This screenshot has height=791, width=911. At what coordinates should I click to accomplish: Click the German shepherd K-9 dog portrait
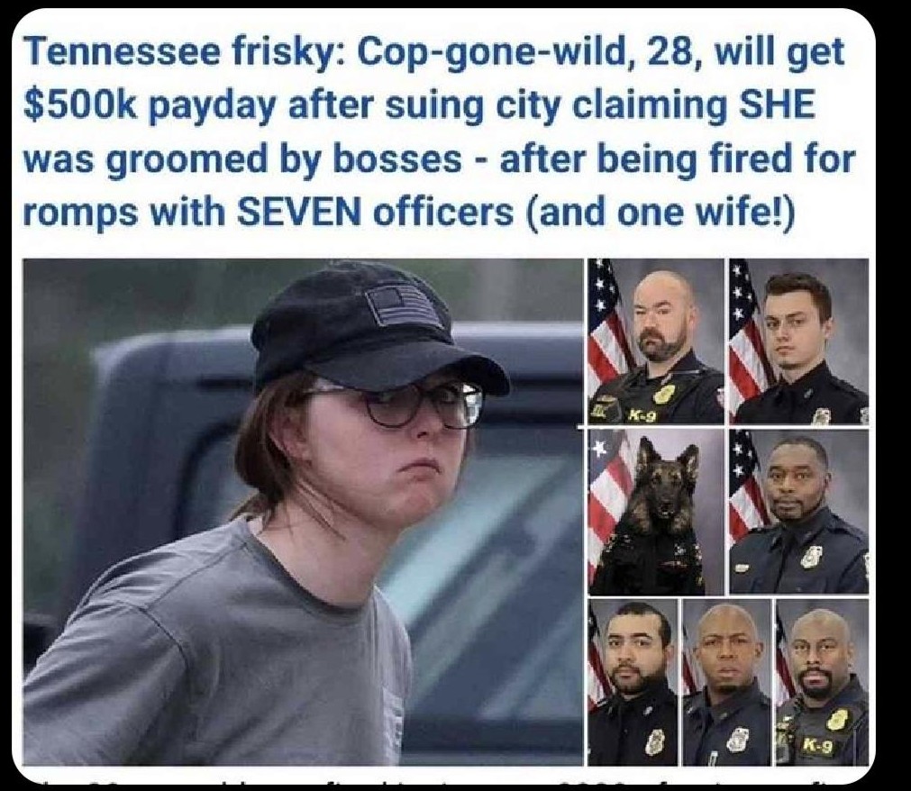[x=657, y=512]
